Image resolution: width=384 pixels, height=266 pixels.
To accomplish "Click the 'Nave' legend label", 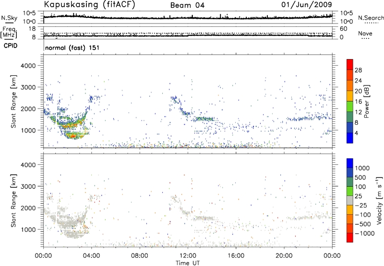I will 365,33.
